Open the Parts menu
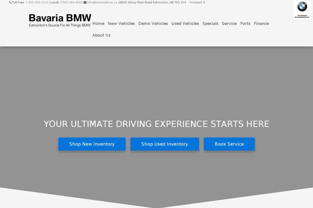This screenshot has height=208, width=313. pos(245,23)
